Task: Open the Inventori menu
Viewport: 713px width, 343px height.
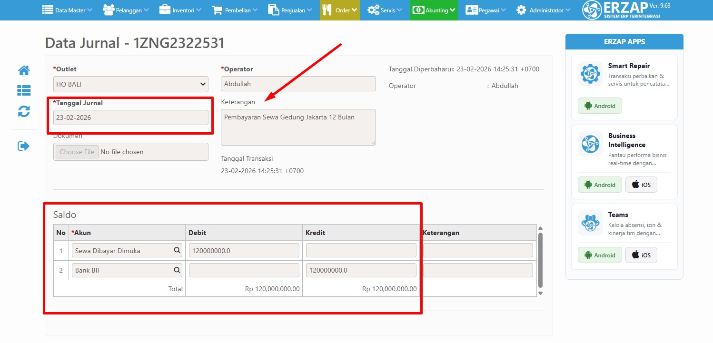Action: pyautogui.click(x=180, y=10)
